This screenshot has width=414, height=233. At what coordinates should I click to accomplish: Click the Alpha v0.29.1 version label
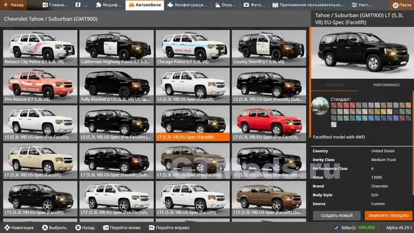(399, 227)
